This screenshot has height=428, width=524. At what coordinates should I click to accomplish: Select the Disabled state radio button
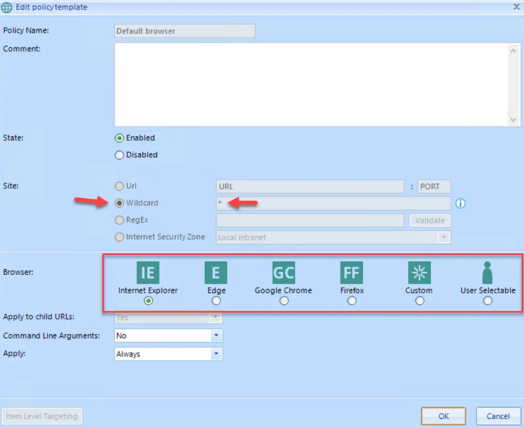[x=119, y=155]
